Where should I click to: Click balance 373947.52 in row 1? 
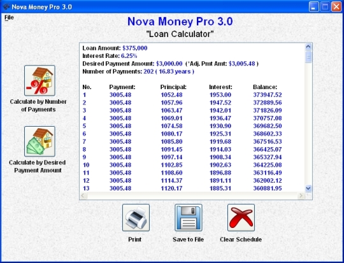click(x=268, y=95)
